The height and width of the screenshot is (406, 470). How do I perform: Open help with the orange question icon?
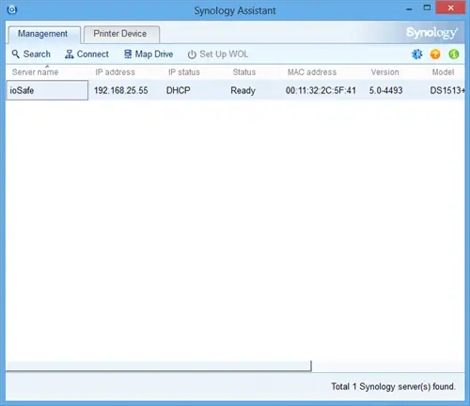pos(435,55)
